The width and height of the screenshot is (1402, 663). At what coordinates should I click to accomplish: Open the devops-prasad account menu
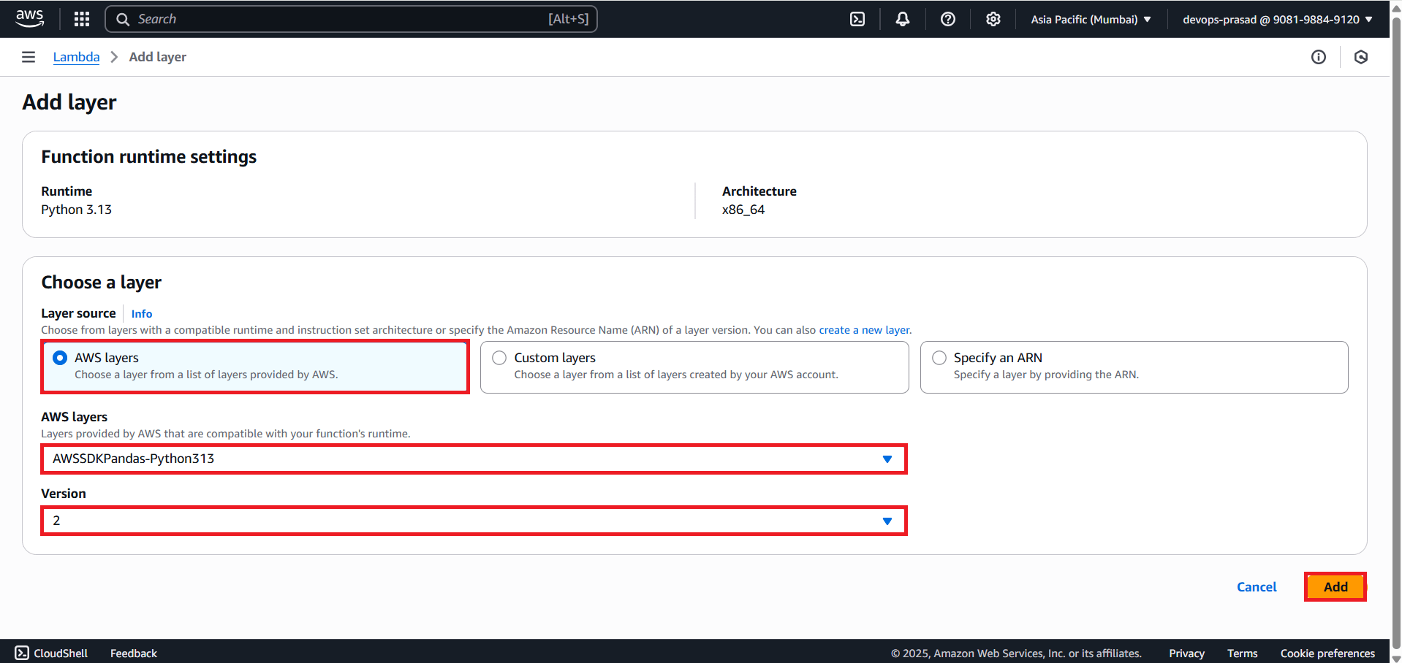click(1277, 19)
